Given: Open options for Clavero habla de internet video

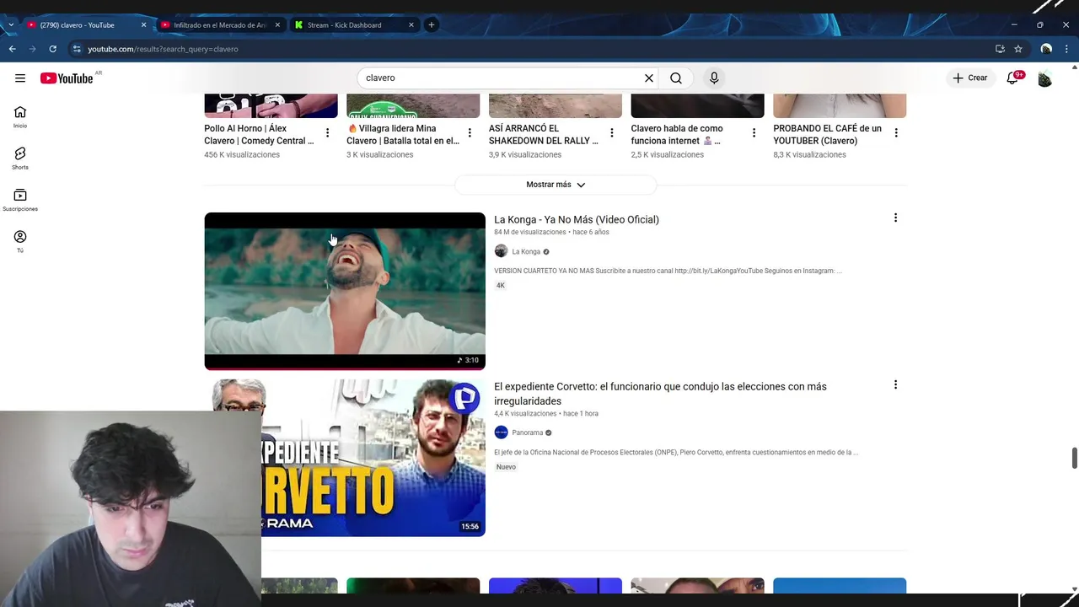Looking at the screenshot, I should click(x=754, y=133).
